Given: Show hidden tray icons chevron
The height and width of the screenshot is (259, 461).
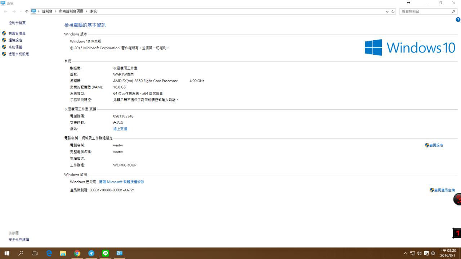Looking at the screenshot, I should click(x=406, y=253).
